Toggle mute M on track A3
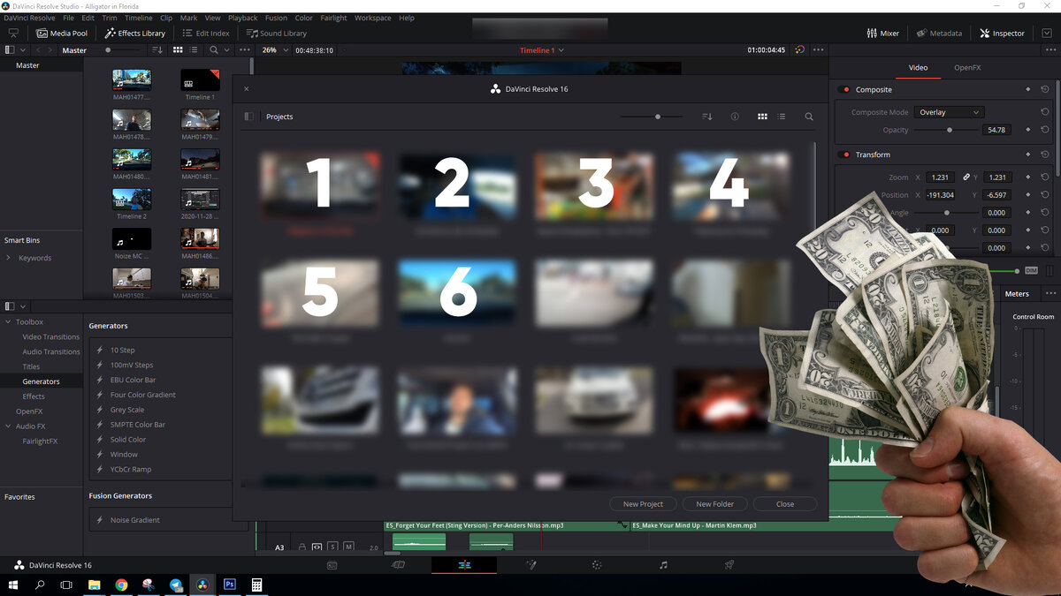The width and height of the screenshot is (1061, 596). 348,547
